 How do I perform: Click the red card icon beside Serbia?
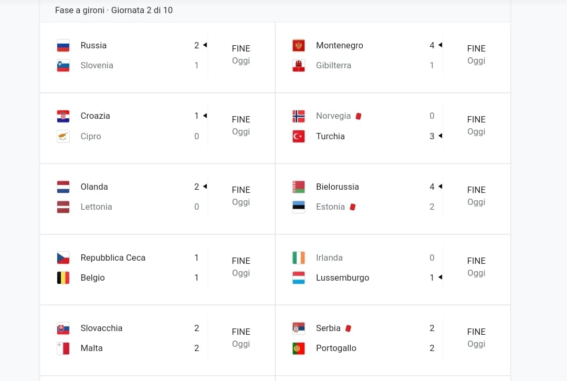[348, 328]
